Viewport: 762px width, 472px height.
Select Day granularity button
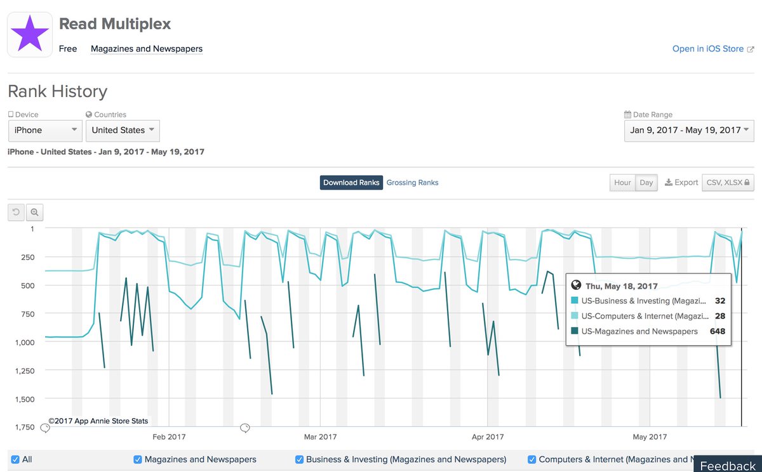click(646, 182)
